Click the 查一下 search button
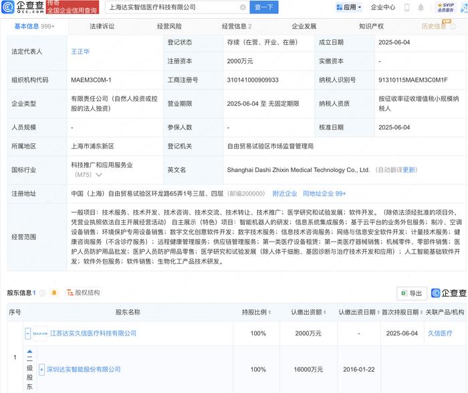Viewport: 468px width, 393px height. coord(264,7)
